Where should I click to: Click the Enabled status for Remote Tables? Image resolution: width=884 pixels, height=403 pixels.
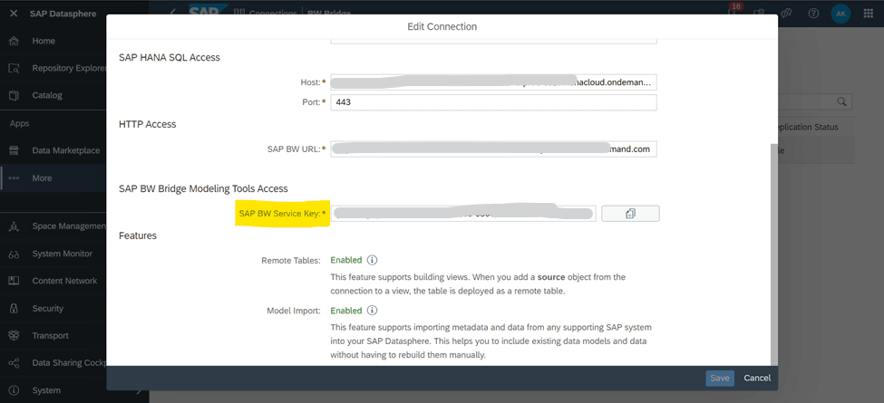(x=346, y=260)
